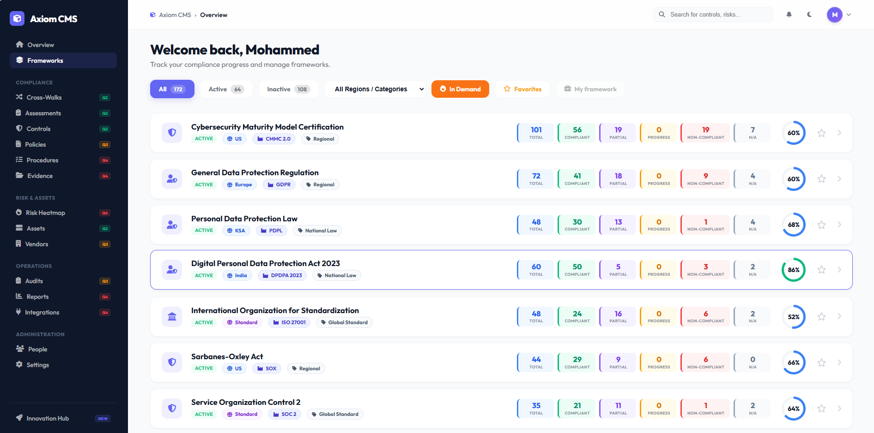The image size is (874, 433).
Task: Click the Favorites filter button
Action: click(x=522, y=89)
